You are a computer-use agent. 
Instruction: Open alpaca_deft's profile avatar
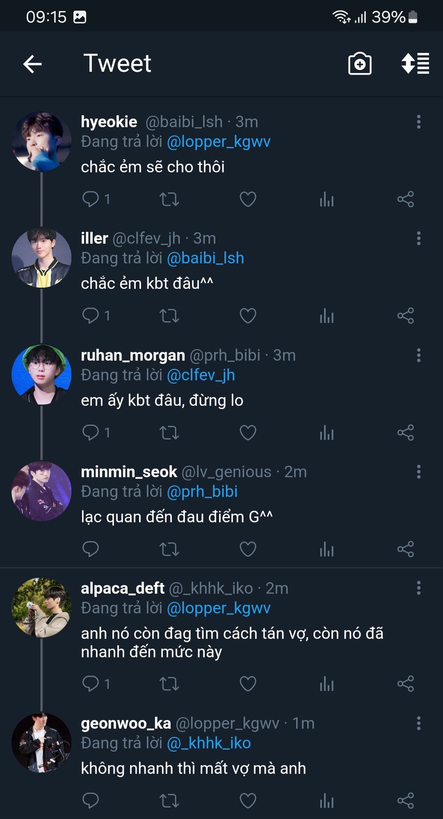(41, 608)
